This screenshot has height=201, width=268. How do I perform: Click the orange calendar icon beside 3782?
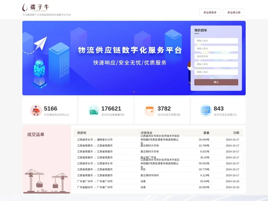[150, 111]
